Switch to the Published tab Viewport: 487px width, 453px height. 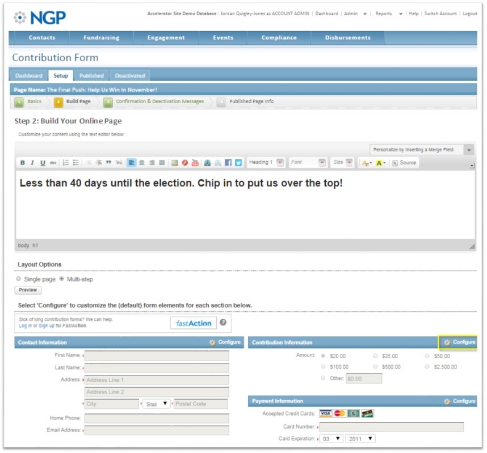91,75
